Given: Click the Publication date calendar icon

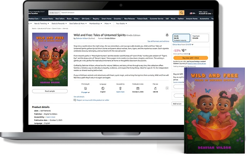Looking at the screenshot, I should pos(138,88).
